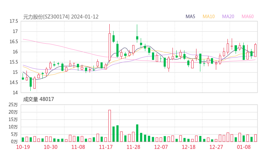Viewport: 261px width, 155px height.
Task: Click the tallest green volume bar after 11-28
Action: (137, 133)
